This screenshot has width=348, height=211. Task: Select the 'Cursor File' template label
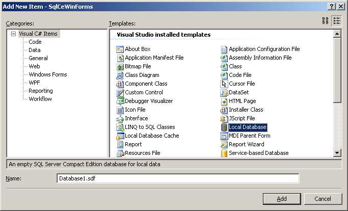point(242,84)
